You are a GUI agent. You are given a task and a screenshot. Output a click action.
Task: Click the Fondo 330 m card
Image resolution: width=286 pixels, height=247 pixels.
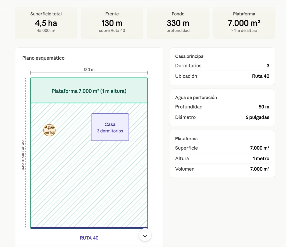coord(178,22)
